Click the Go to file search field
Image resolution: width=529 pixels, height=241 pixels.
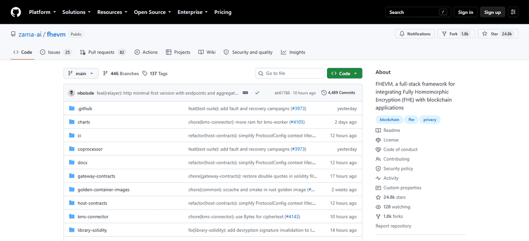pyautogui.click(x=290, y=73)
